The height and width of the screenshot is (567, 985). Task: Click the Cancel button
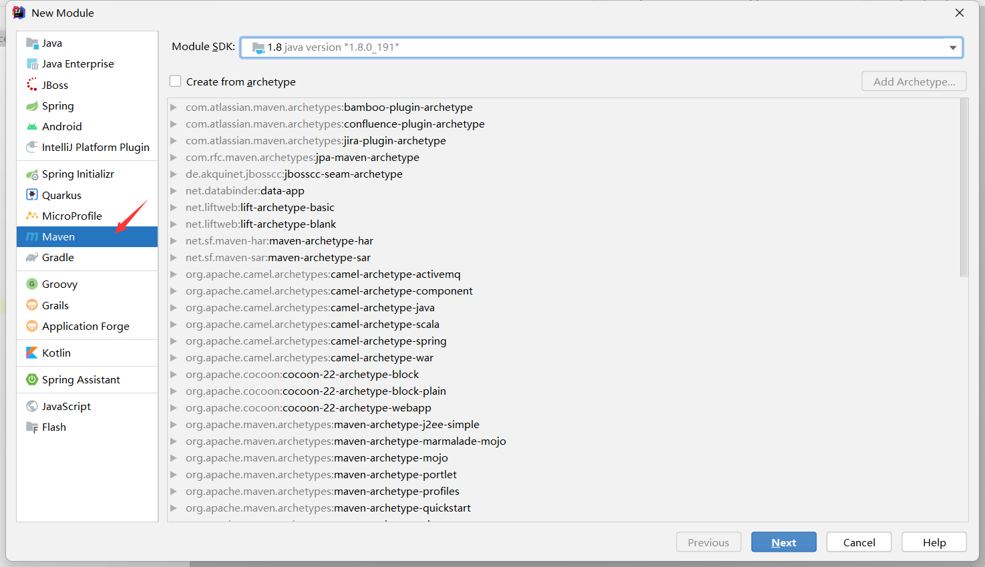859,542
